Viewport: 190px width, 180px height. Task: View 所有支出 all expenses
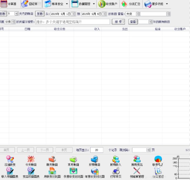137,161
